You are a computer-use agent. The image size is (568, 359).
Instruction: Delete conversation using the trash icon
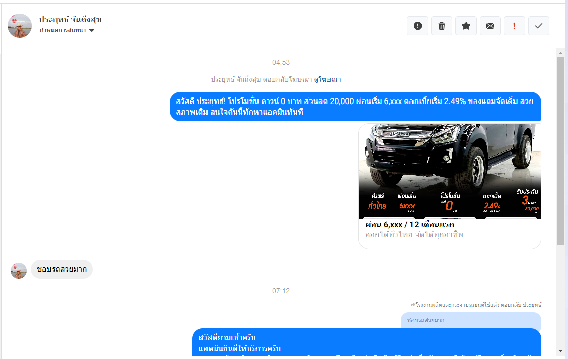point(442,26)
